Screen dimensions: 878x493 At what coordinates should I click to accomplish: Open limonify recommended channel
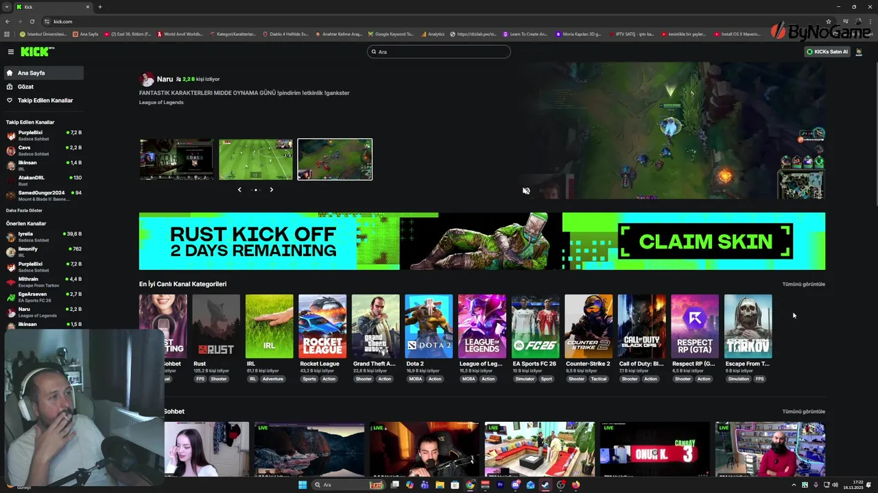pyautogui.click(x=43, y=251)
